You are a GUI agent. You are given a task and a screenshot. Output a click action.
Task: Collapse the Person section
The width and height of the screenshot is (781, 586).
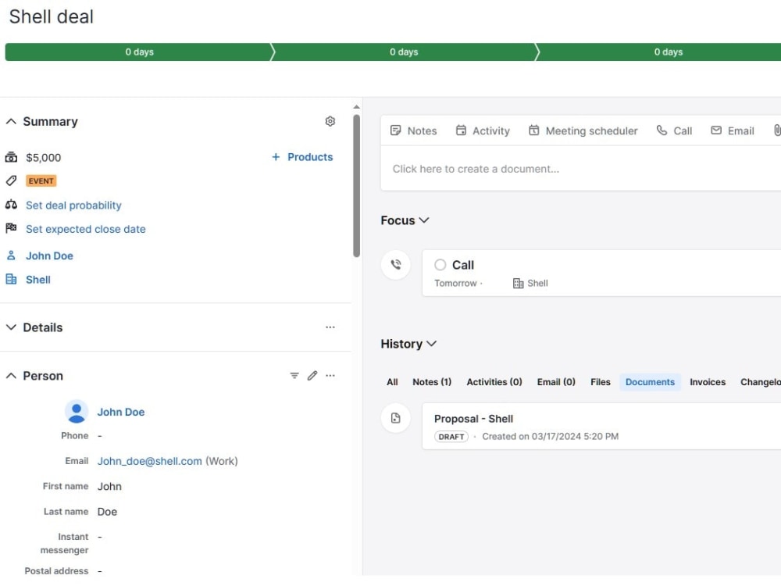tap(11, 376)
